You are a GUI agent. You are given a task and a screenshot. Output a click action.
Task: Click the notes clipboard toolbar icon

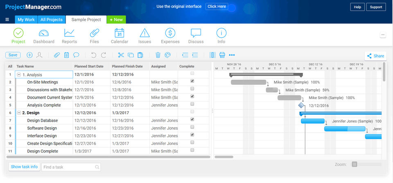pyautogui.click(x=66, y=55)
